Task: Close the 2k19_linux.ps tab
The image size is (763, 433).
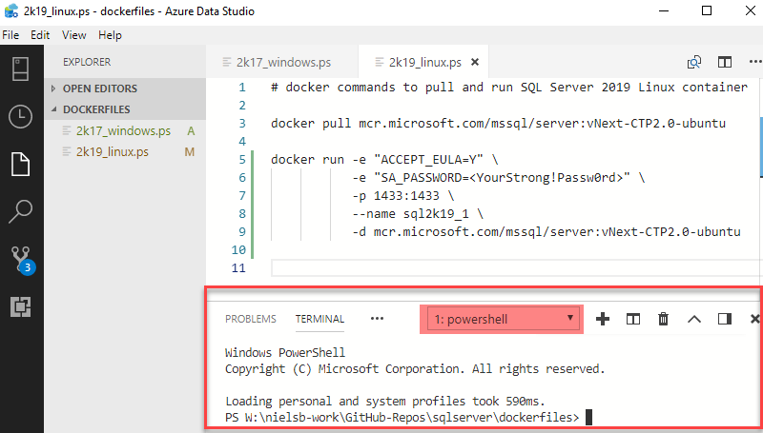Action: click(475, 62)
